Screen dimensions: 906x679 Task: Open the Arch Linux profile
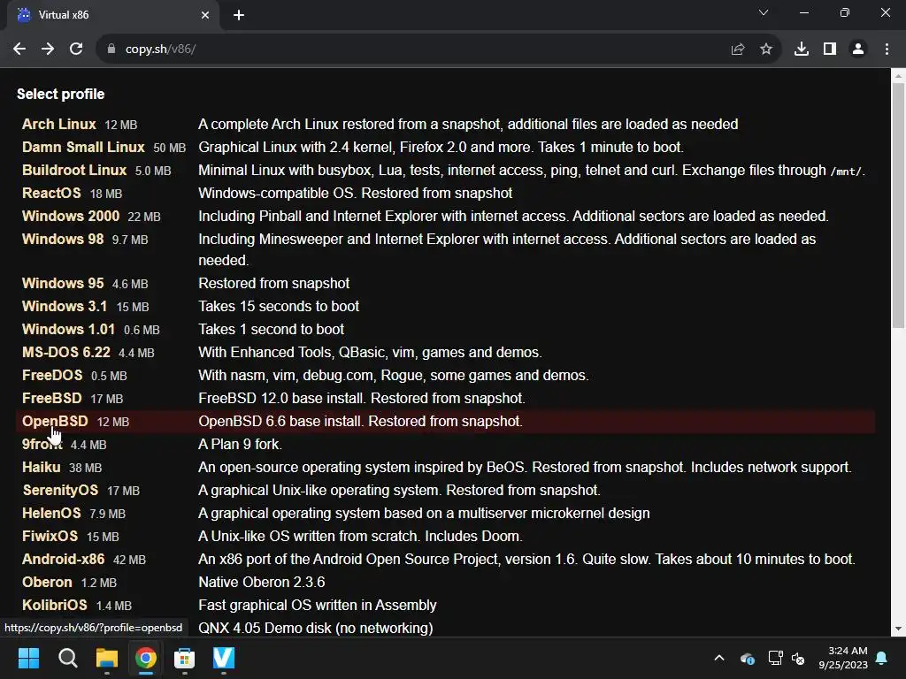[x=59, y=124]
